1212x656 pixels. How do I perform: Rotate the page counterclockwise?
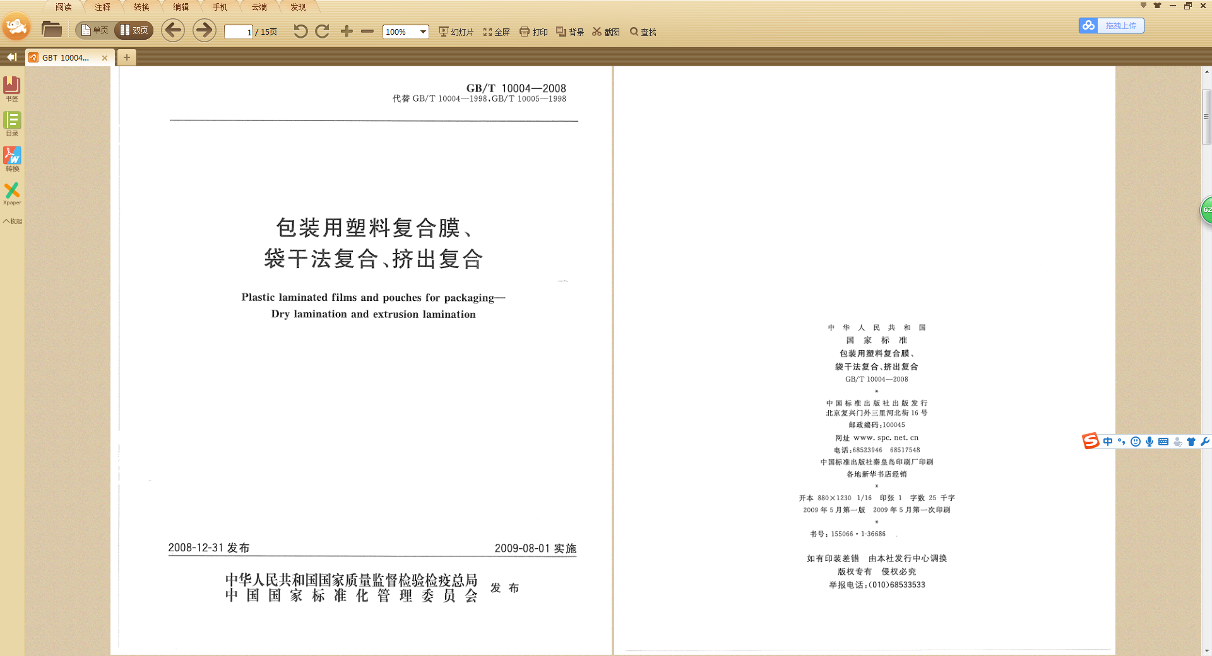click(300, 32)
